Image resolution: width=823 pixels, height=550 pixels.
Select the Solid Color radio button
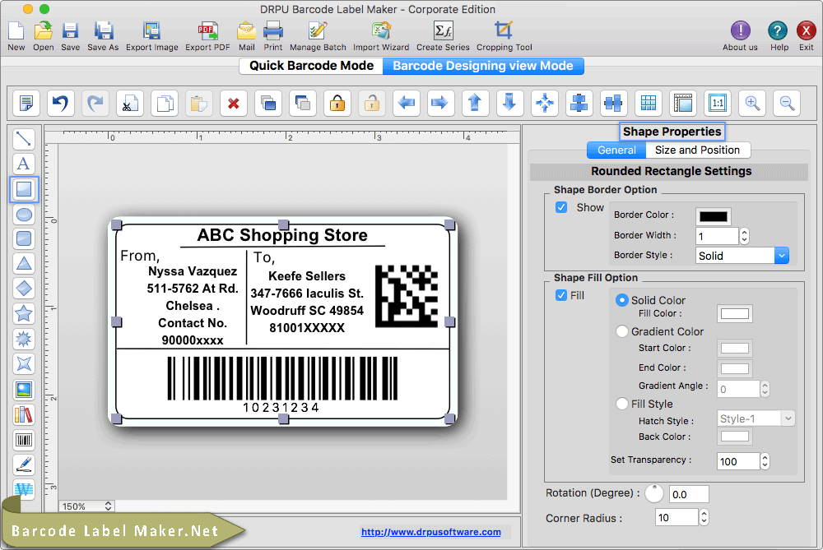click(622, 300)
